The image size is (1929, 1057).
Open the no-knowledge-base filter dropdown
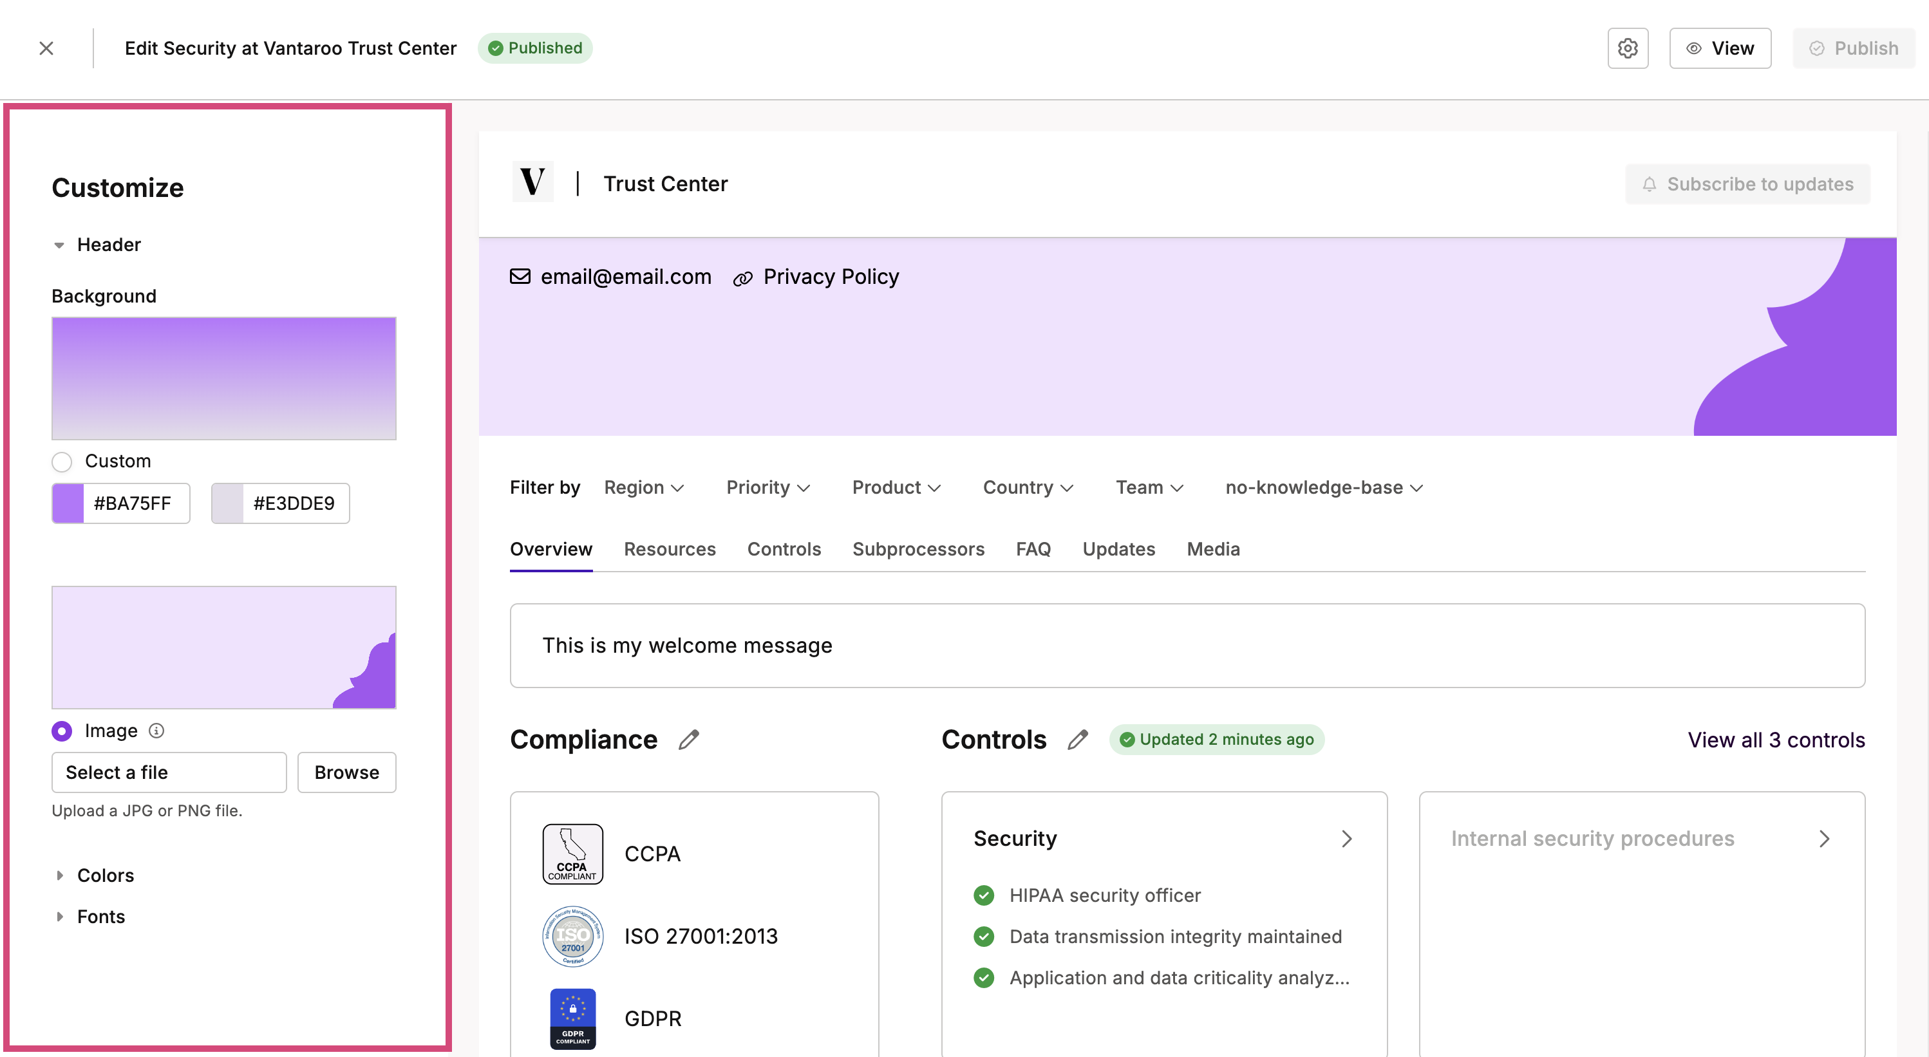[x=1323, y=487]
